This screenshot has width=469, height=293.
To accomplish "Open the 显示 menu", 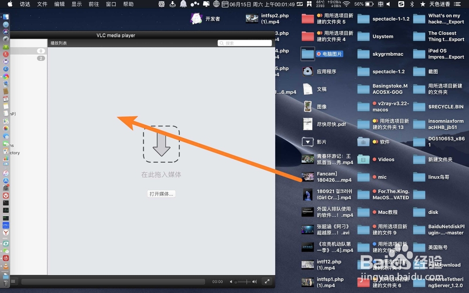I will tap(76, 4).
